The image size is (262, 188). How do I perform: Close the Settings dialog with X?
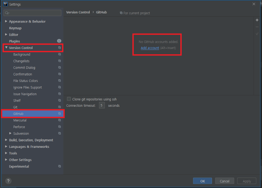254,4
